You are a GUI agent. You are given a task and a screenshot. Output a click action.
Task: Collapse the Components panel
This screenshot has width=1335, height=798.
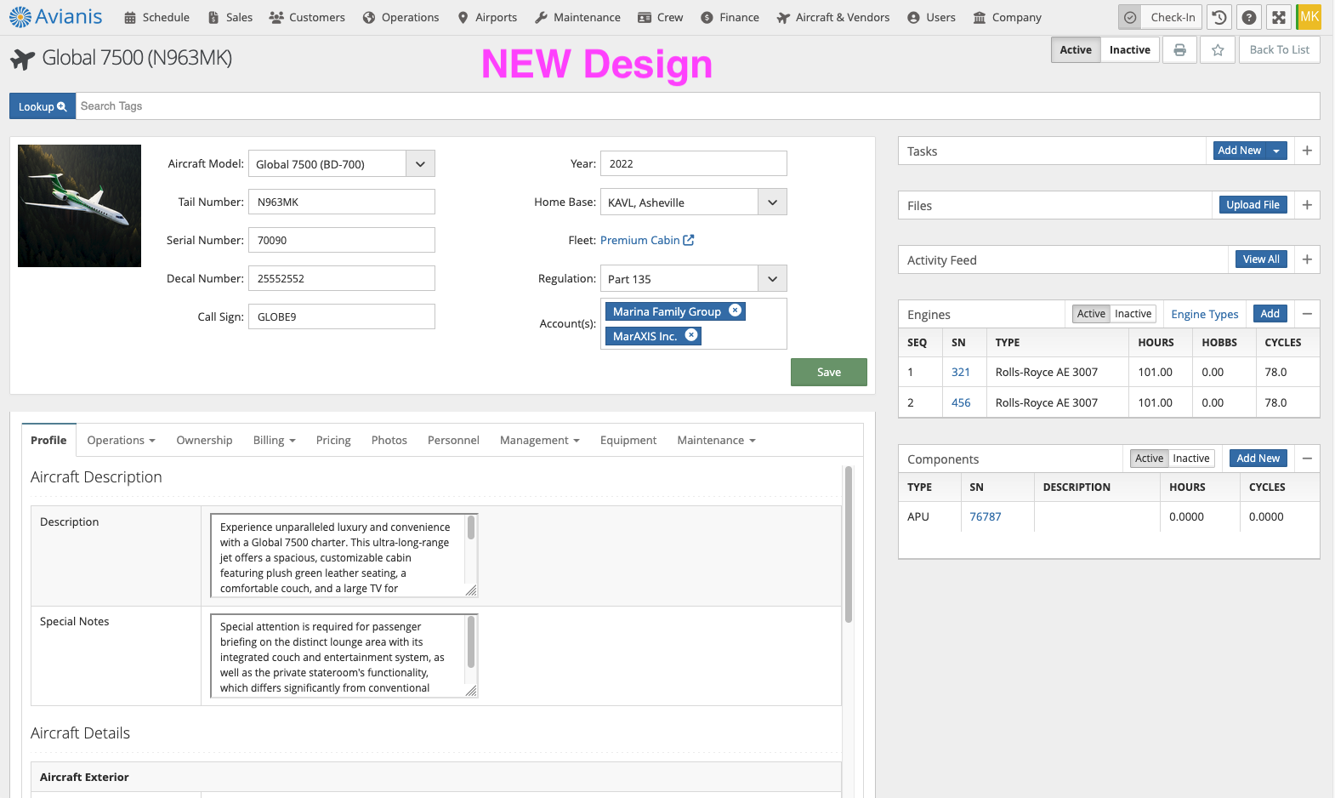coord(1307,459)
